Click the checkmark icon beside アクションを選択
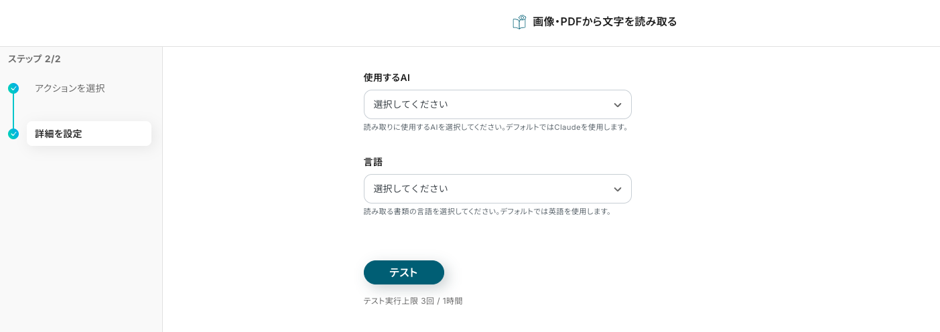The width and height of the screenshot is (940, 332). (x=13, y=88)
